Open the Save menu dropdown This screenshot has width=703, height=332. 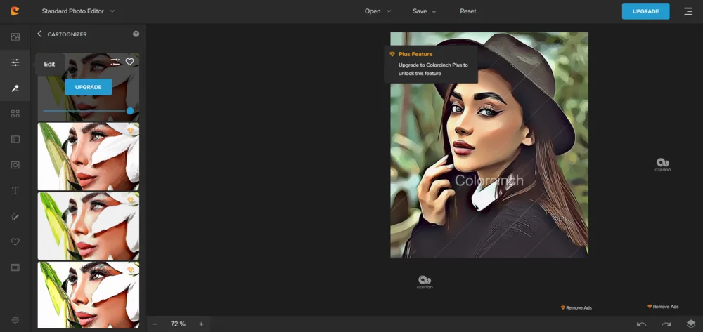coord(424,11)
